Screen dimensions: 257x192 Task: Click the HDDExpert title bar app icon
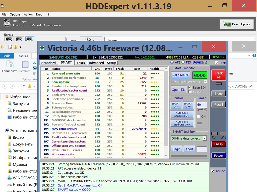coord(3,6)
